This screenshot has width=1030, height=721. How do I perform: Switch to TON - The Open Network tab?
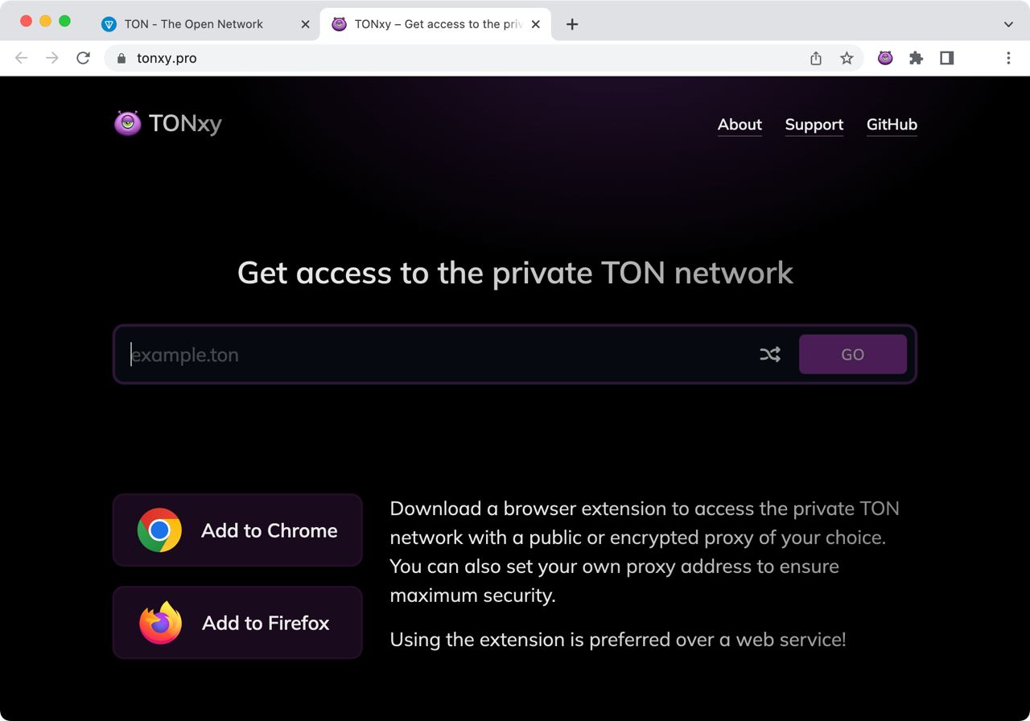click(193, 24)
